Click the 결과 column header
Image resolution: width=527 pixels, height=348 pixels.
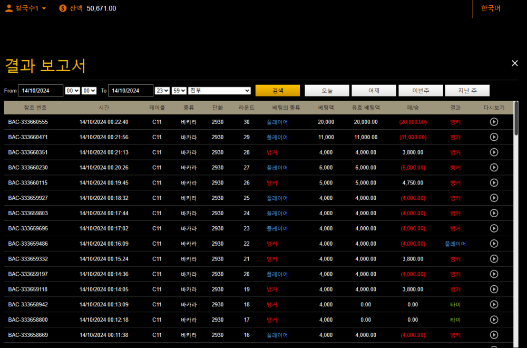tap(455, 108)
